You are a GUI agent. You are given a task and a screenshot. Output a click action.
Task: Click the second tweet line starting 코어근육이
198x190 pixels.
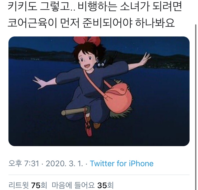[91, 23]
